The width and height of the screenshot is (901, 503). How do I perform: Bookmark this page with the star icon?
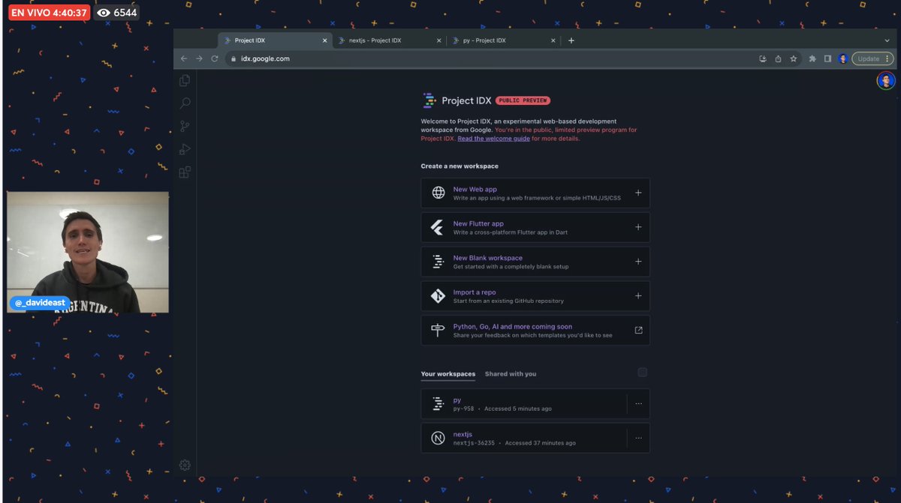pos(793,58)
